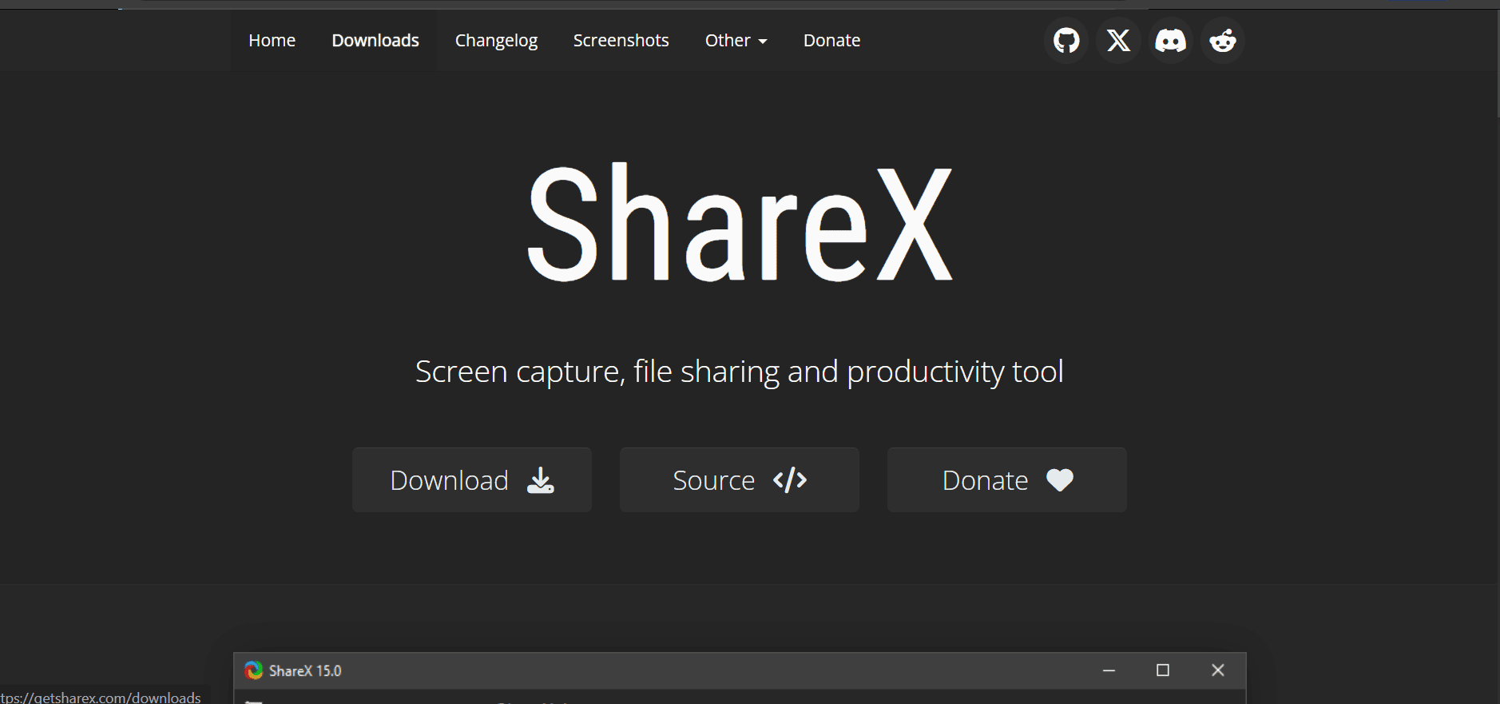
Task: Expand the Other dropdown menu
Action: tap(736, 40)
